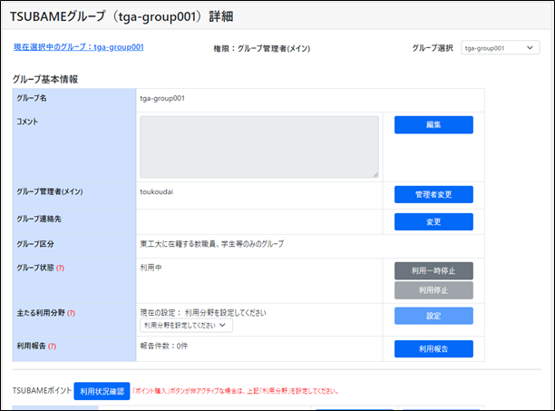Open the 利用分野を設定してください dropdown
555x411 pixels.
point(186,326)
